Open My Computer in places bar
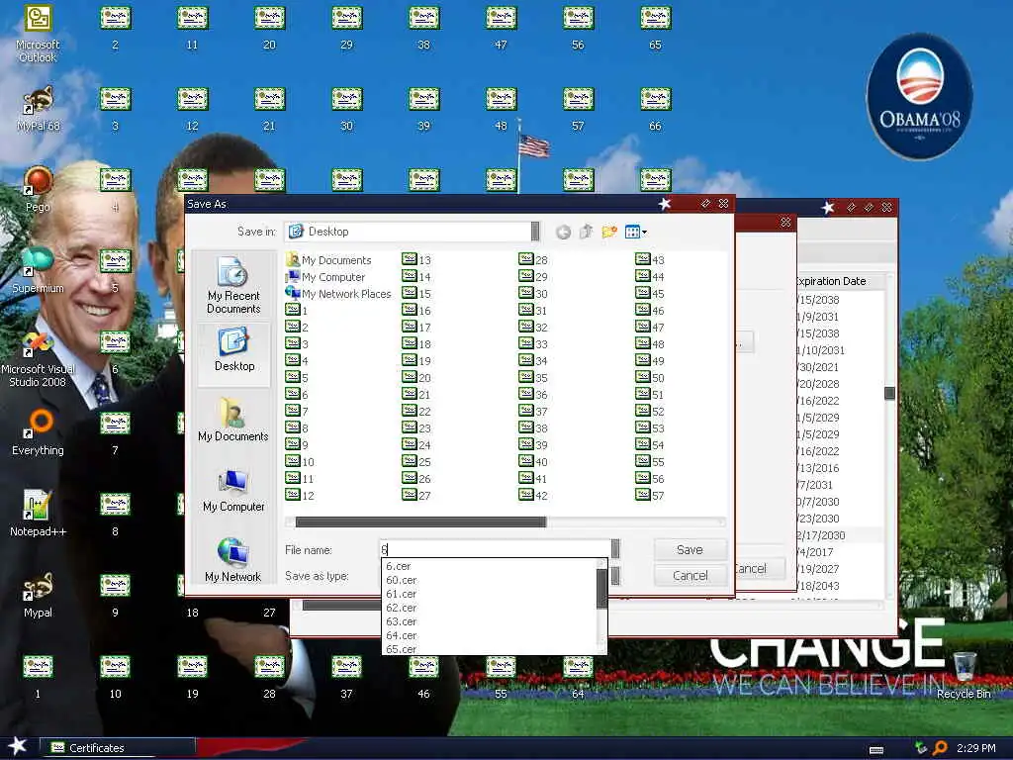Screen dimensions: 1013x760 (x=233, y=491)
